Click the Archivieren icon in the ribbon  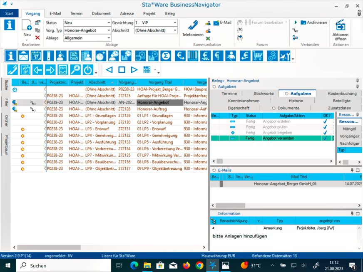303,22
